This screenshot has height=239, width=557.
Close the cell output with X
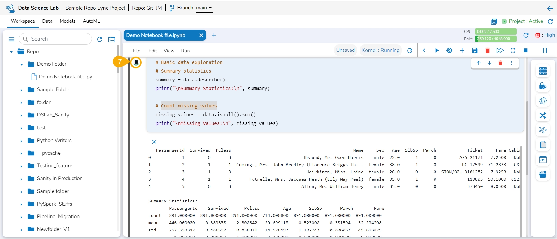click(x=154, y=142)
